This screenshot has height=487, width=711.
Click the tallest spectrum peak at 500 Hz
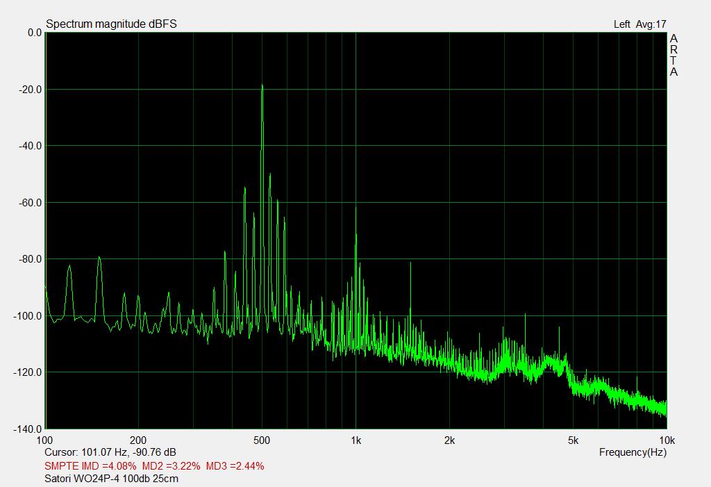coord(262,87)
